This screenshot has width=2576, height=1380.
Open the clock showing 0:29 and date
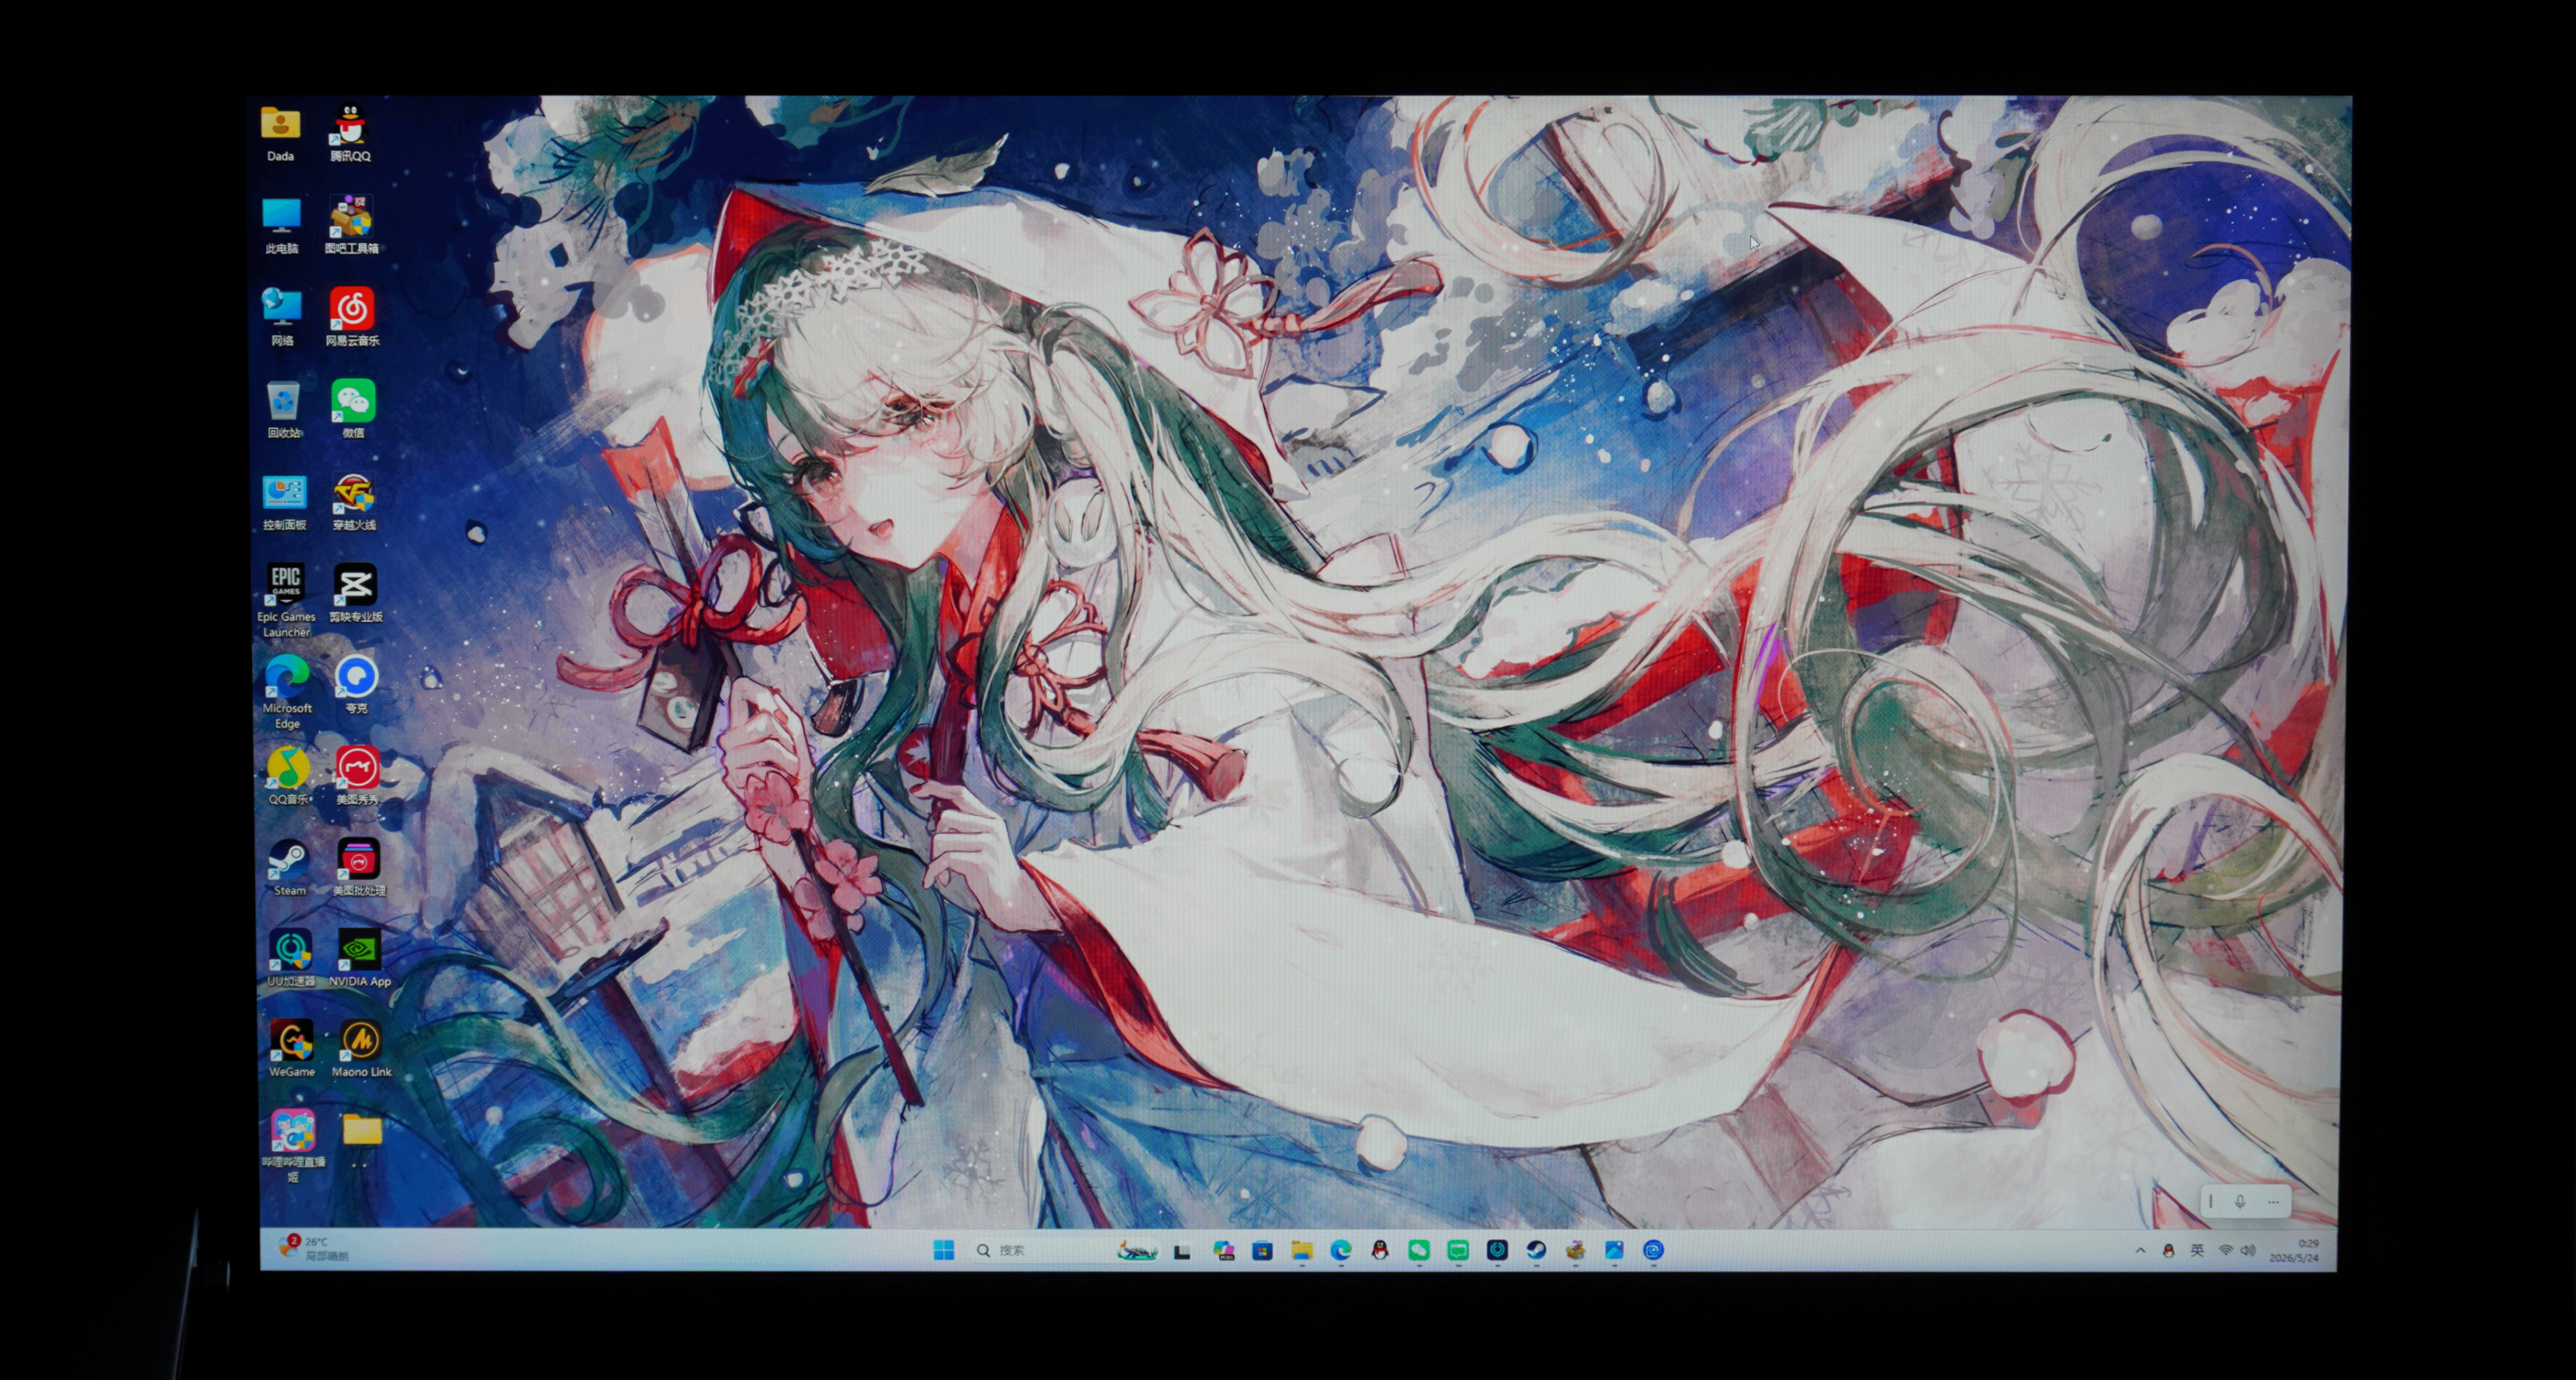tap(2294, 1251)
